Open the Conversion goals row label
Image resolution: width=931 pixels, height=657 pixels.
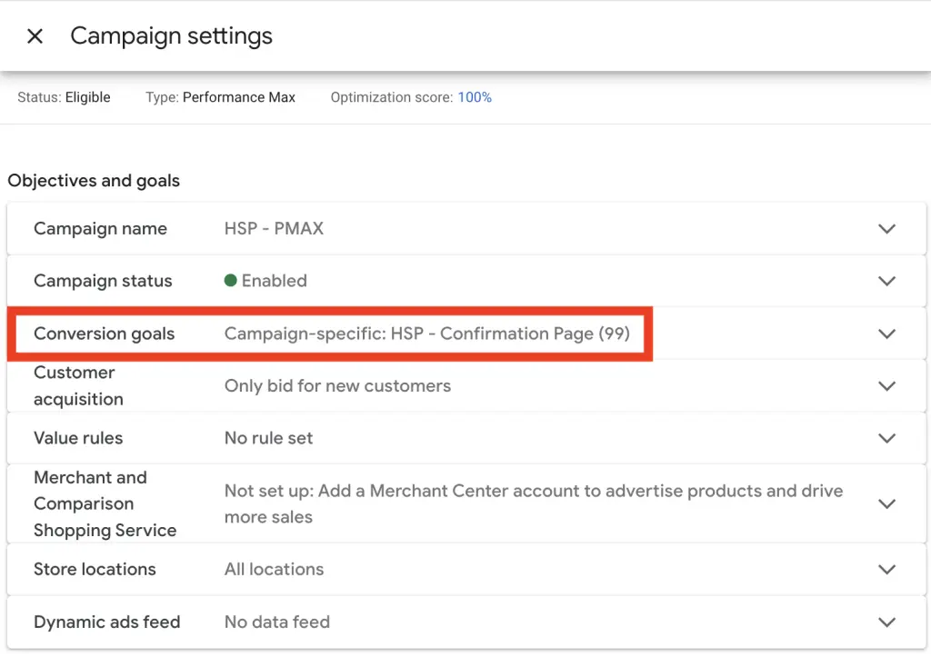(104, 333)
